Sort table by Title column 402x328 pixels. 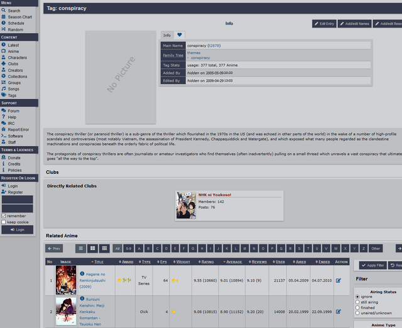coord(97,262)
